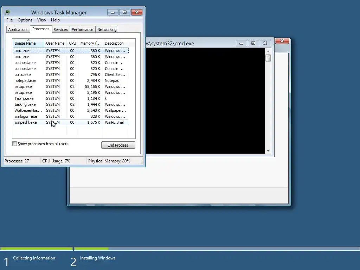Select the winpeshl.exe process row
The image size is (360, 270).
[71, 122]
